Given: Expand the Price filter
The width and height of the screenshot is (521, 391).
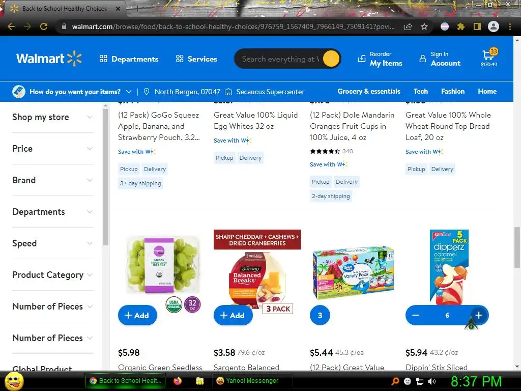Looking at the screenshot, I should point(52,149).
